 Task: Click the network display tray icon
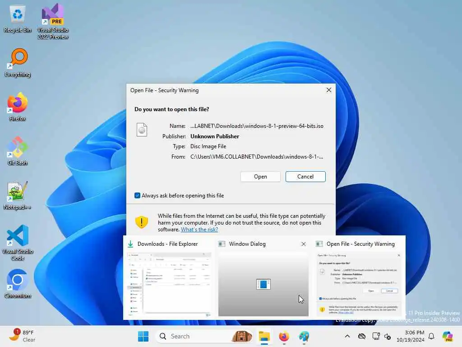pyautogui.click(x=376, y=336)
